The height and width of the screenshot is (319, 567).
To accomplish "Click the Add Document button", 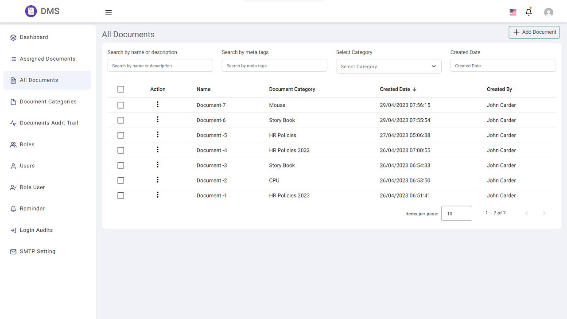I will pyautogui.click(x=534, y=32).
